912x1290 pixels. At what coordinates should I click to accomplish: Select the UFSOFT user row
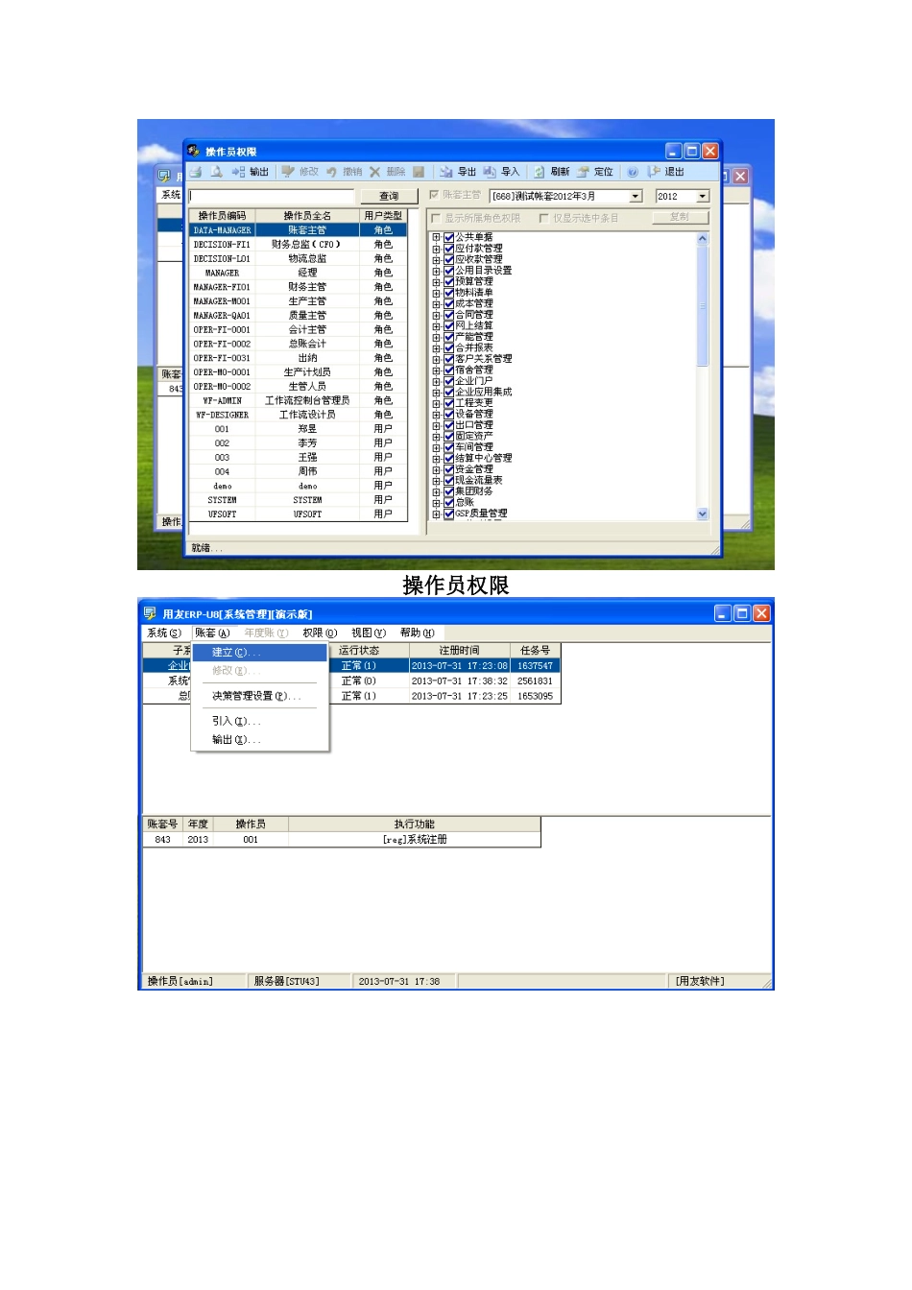[x=298, y=514]
